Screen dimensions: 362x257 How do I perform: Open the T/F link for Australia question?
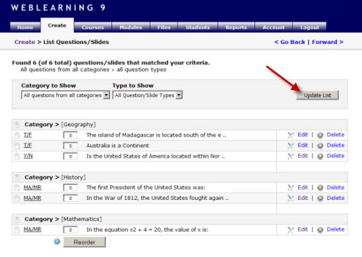point(28,145)
